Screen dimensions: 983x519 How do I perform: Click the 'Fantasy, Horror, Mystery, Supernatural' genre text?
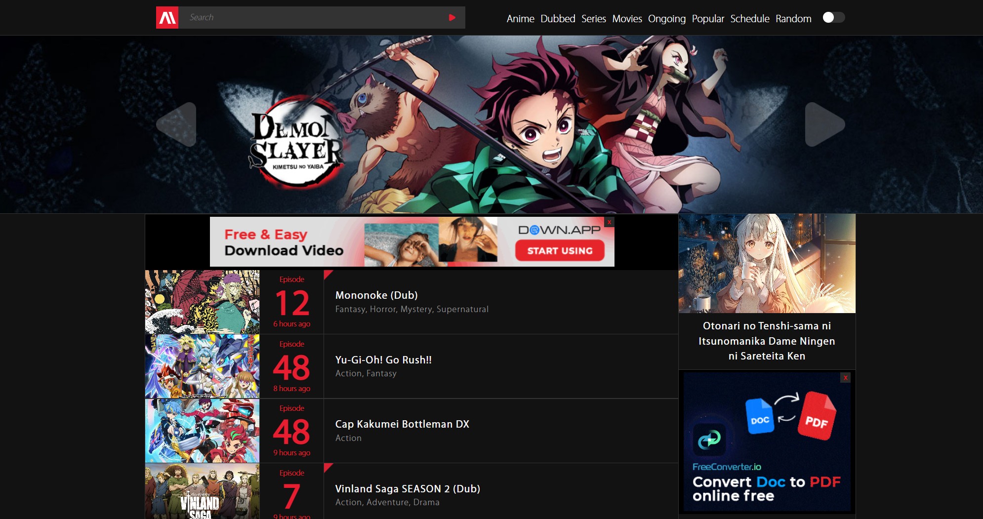(x=412, y=309)
